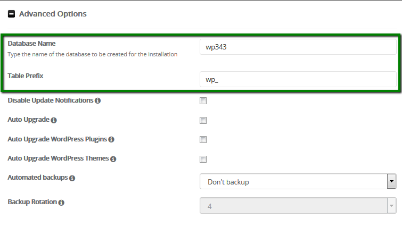This screenshot has height=227, width=402.
Task: Collapse the Advanced Options minus icon
Action: point(11,14)
